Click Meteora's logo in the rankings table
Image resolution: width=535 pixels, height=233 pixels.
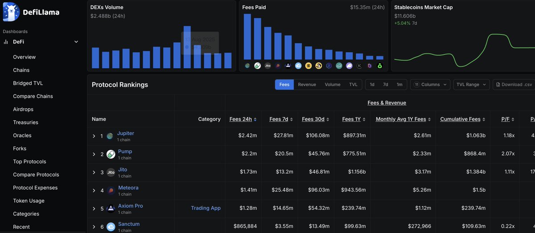(x=111, y=191)
